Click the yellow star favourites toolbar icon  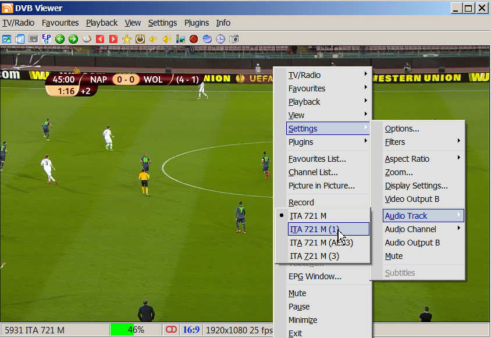point(127,39)
